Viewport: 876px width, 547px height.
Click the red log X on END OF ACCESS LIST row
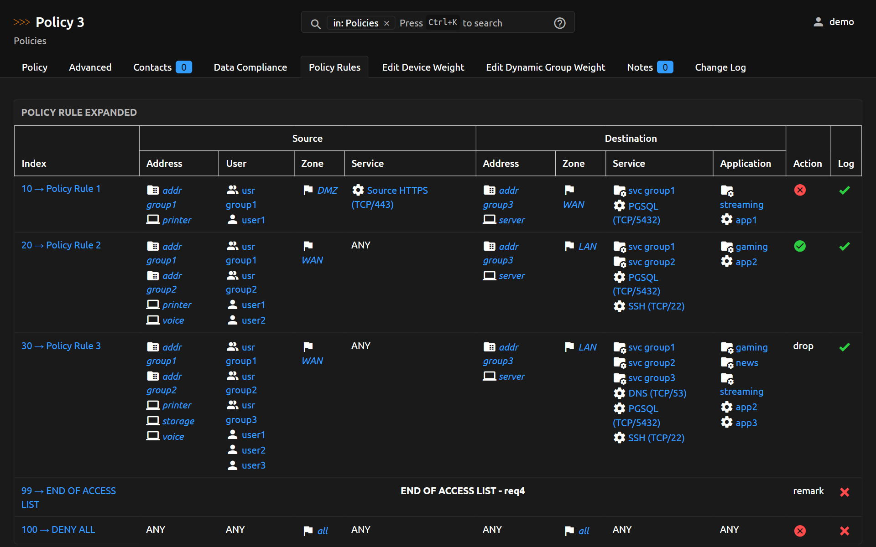click(844, 492)
